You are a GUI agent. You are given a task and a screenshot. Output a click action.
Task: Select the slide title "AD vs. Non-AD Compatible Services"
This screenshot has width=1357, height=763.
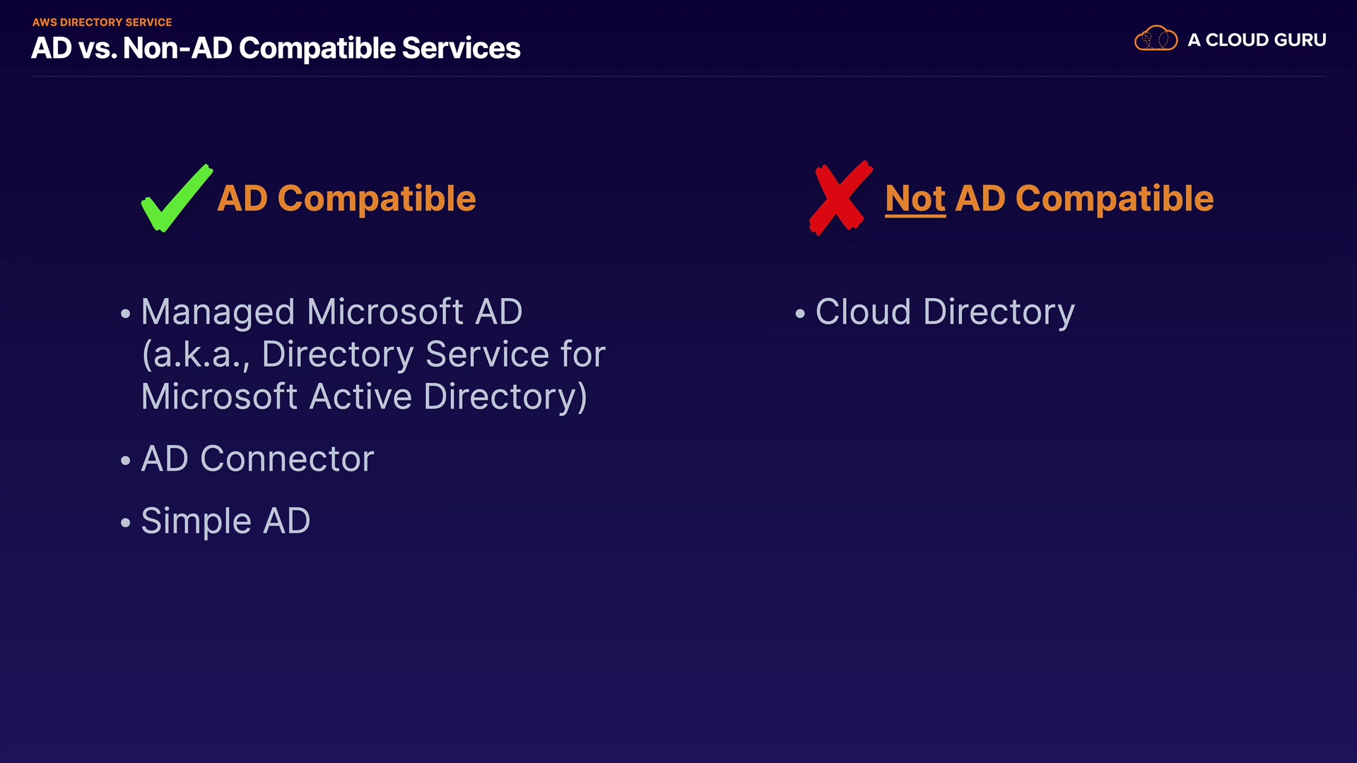(276, 49)
